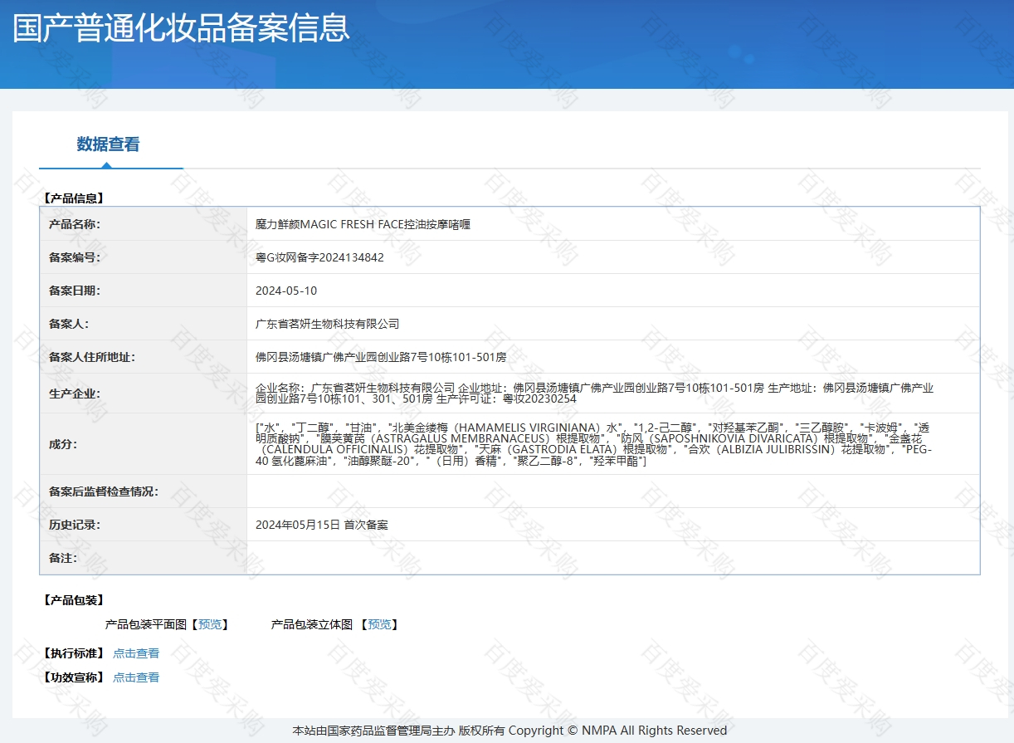Click the 产品名称 label cell
This screenshot has width=1014, height=743.
(144, 224)
